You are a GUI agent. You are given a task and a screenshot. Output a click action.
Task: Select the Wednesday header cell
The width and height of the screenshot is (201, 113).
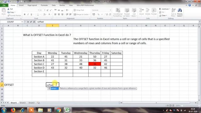click(x=81, y=53)
